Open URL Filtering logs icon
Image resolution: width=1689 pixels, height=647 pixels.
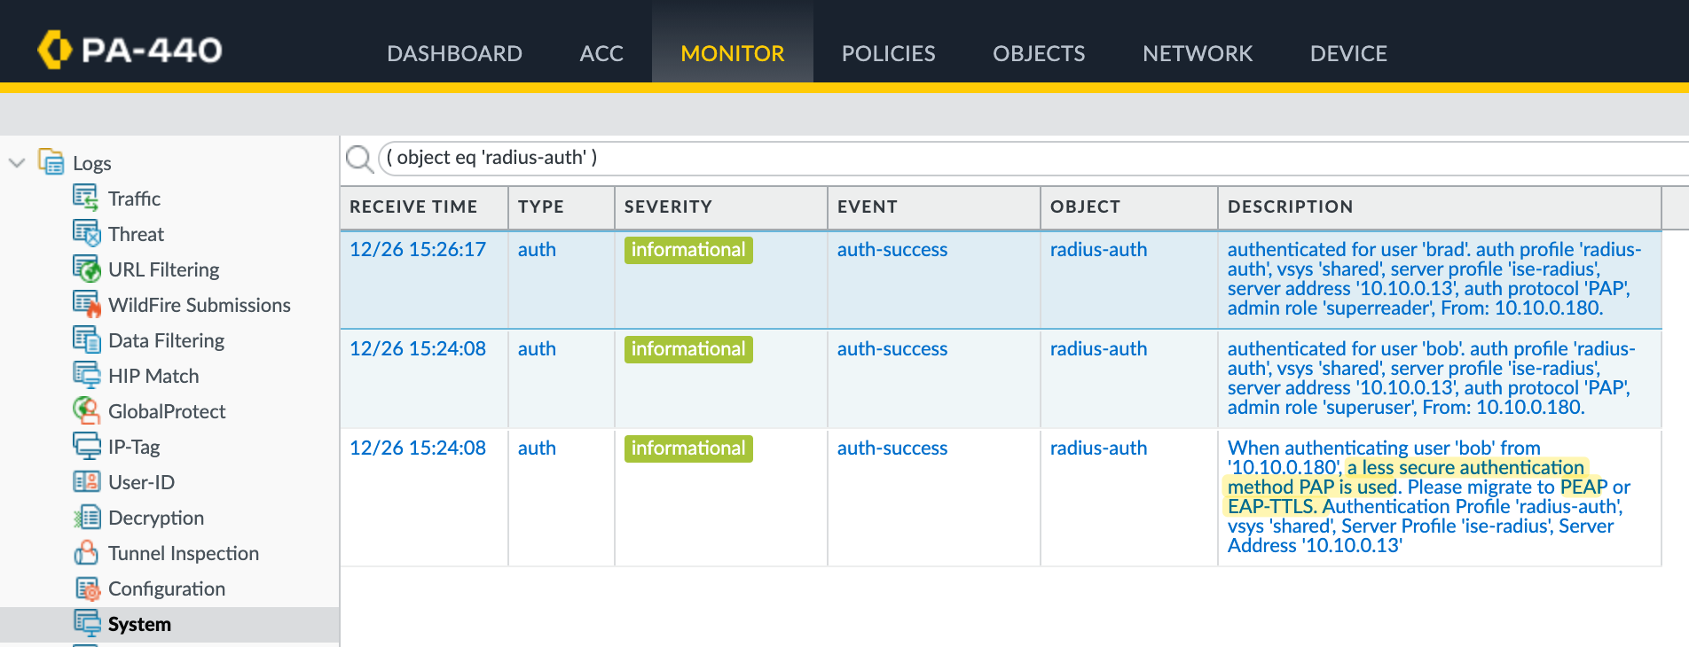click(85, 269)
